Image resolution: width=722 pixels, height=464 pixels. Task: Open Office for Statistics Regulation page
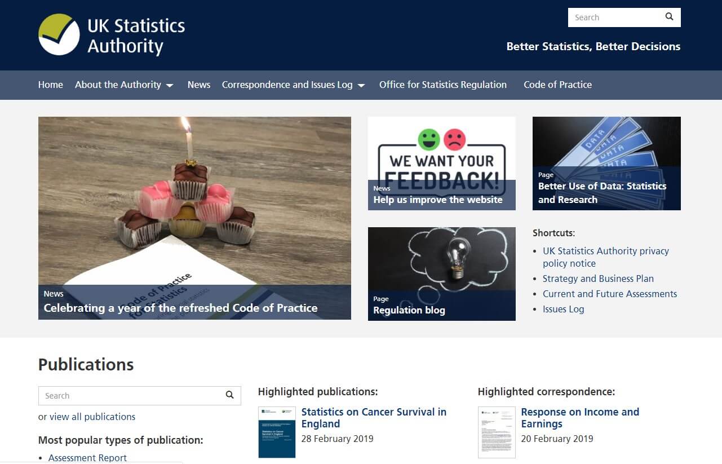(x=443, y=85)
